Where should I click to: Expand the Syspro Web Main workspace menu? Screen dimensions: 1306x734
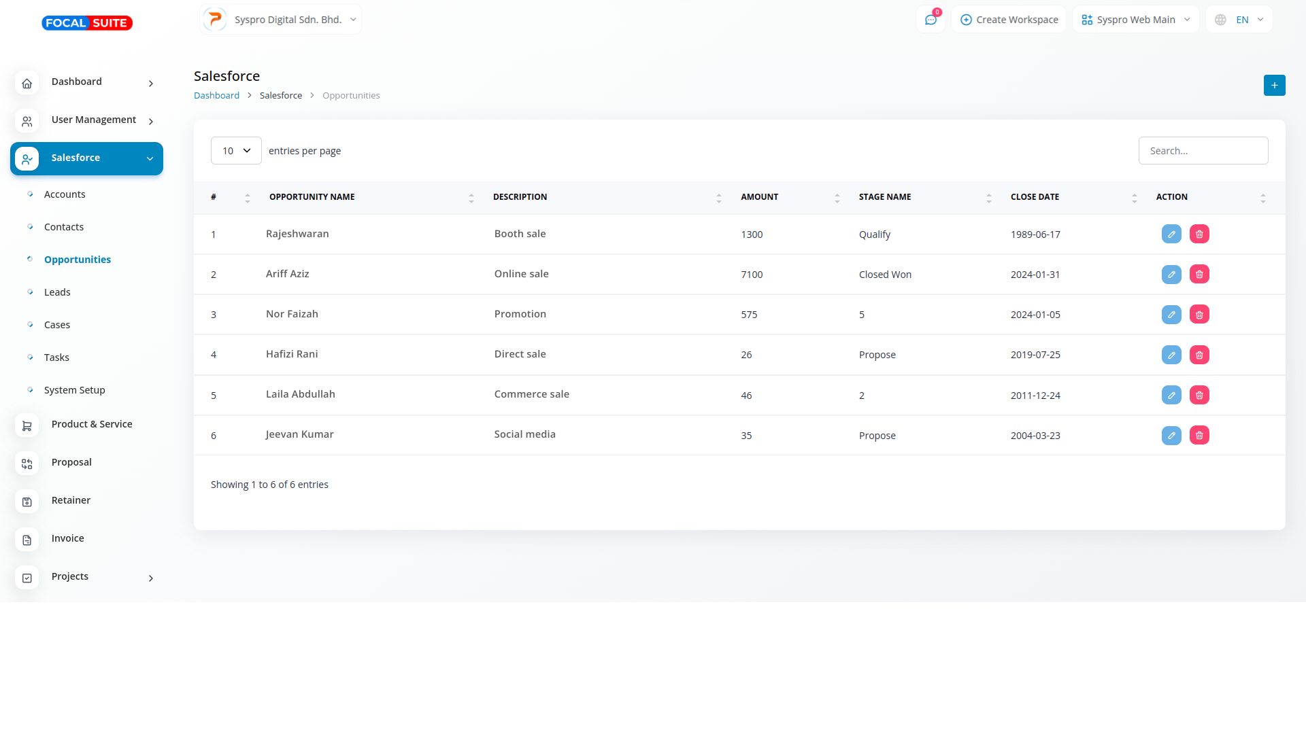[x=1135, y=20]
